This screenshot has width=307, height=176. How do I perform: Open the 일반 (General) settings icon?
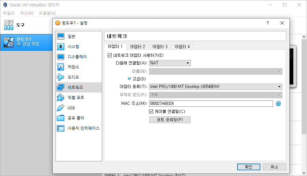click(61, 36)
